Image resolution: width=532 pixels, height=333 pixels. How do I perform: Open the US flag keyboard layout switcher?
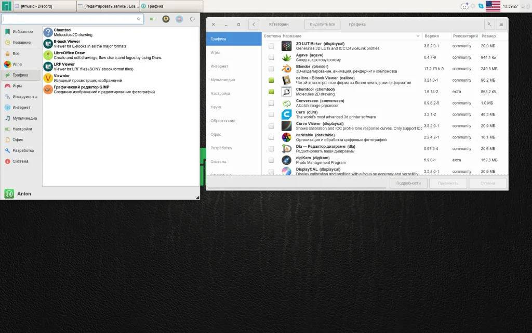click(493, 6)
